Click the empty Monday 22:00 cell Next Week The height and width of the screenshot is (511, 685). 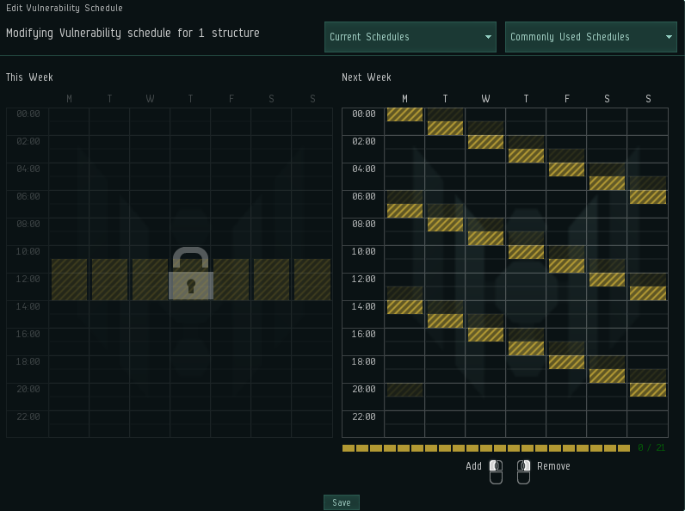404,417
